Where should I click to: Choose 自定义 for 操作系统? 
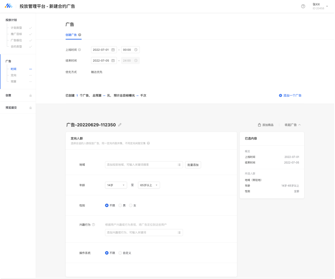tap(120, 253)
